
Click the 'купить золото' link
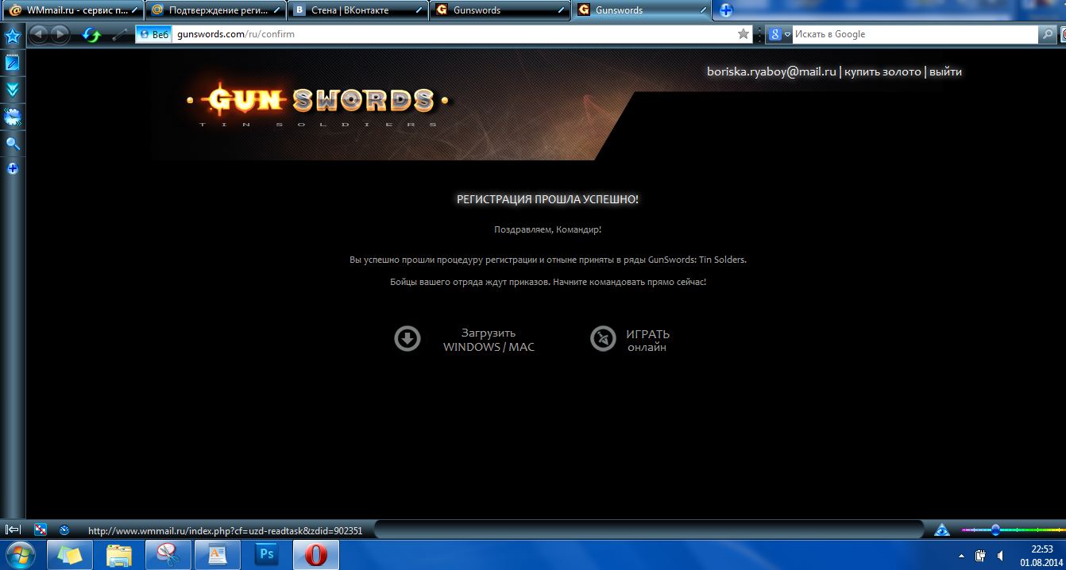(883, 71)
